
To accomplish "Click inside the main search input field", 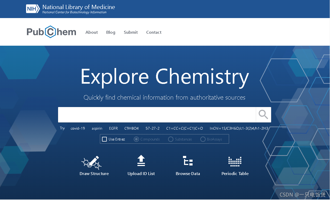I will [x=157, y=115].
